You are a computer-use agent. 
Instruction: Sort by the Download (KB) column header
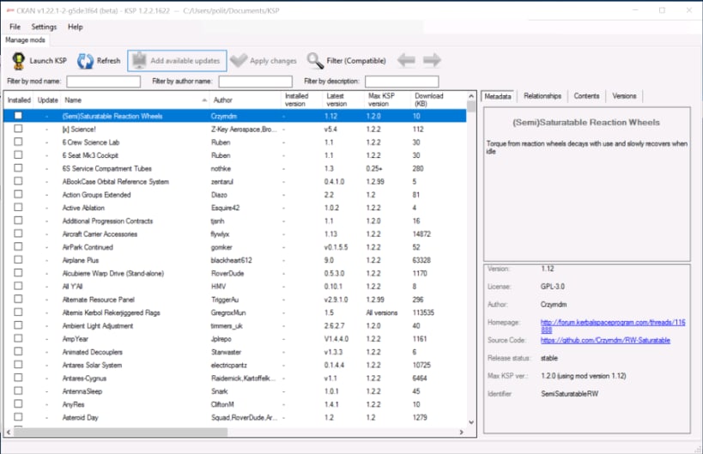pyautogui.click(x=439, y=100)
